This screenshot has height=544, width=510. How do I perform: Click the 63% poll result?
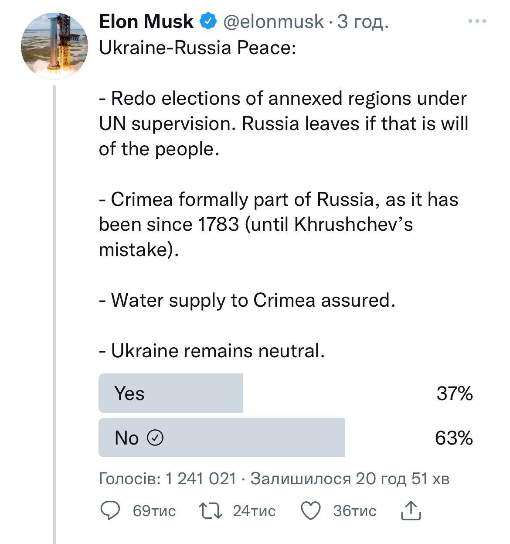454,438
